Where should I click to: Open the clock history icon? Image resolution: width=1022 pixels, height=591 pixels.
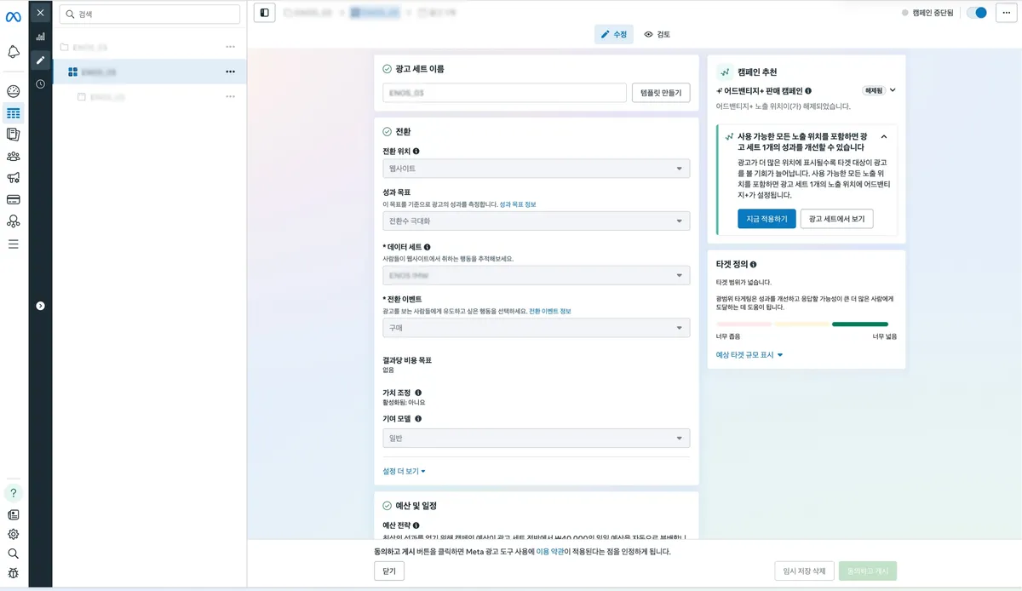click(x=40, y=83)
